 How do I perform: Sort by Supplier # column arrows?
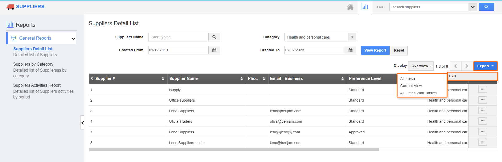pyautogui.click(x=163, y=79)
